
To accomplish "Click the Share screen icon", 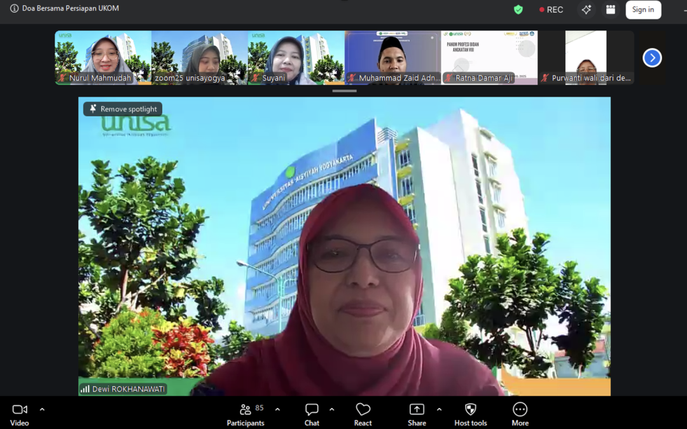I will (417, 414).
